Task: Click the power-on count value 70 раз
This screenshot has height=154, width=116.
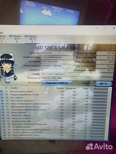Action: tap(105, 66)
